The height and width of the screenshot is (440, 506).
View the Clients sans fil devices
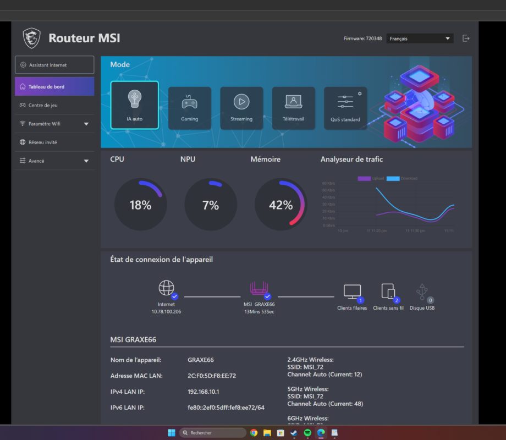coord(388,292)
